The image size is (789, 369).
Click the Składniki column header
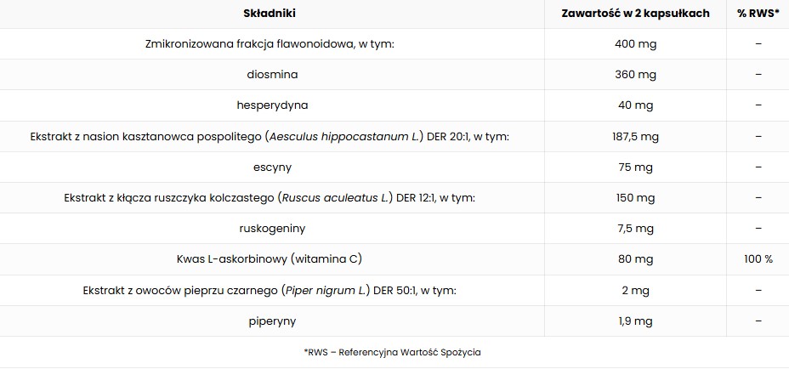point(270,14)
